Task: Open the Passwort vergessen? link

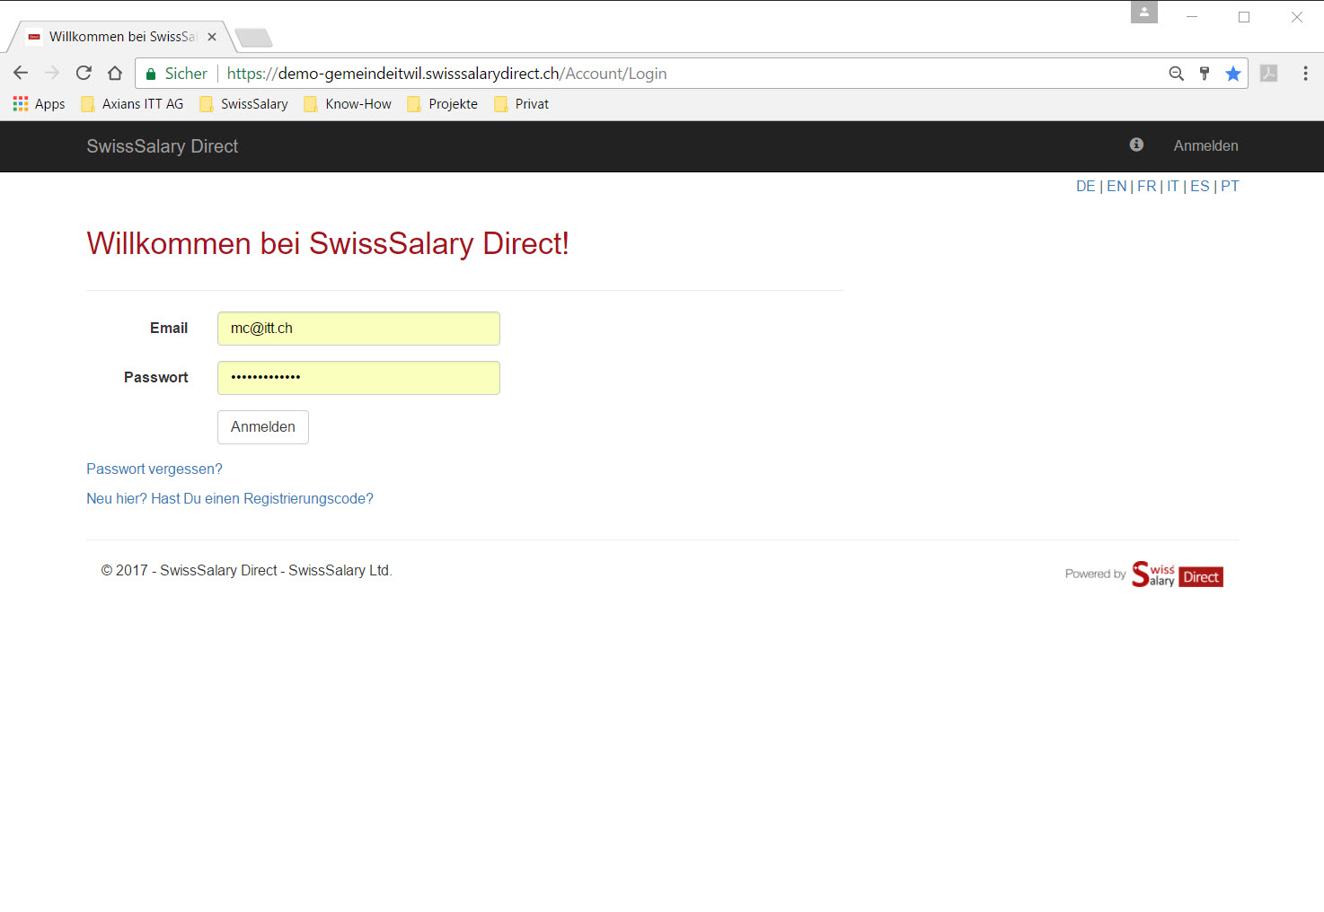Action: point(154,469)
